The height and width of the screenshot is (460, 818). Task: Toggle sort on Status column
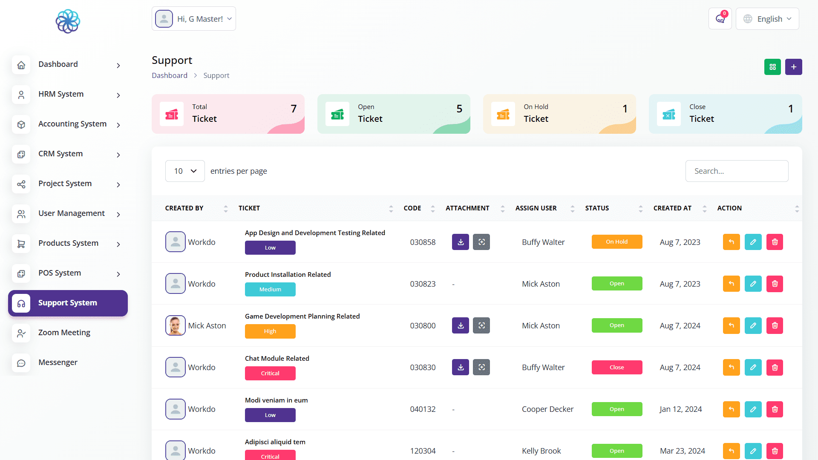click(x=640, y=208)
